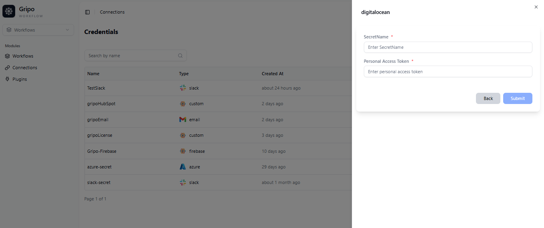Click the Slack icon in TestSlack row

tap(183, 88)
